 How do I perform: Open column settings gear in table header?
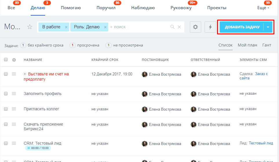[x=14, y=60]
